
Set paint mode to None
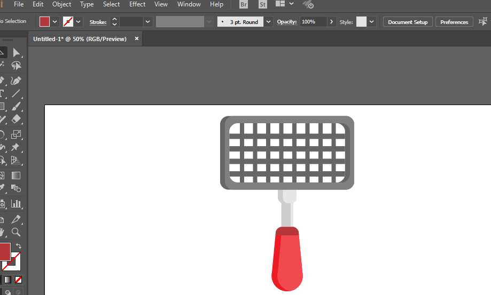(x=18, y=280)
